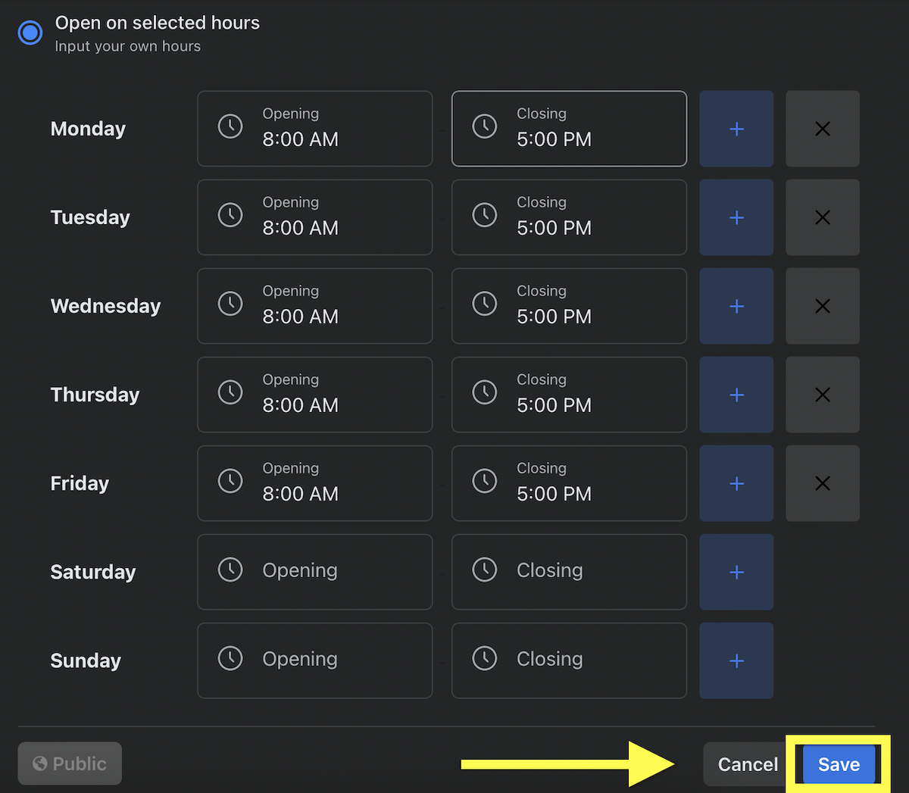Image resolution: width=909 pixels, height=793 pixels.
Task: Open Monday's opening time picker
Action: 314,129
